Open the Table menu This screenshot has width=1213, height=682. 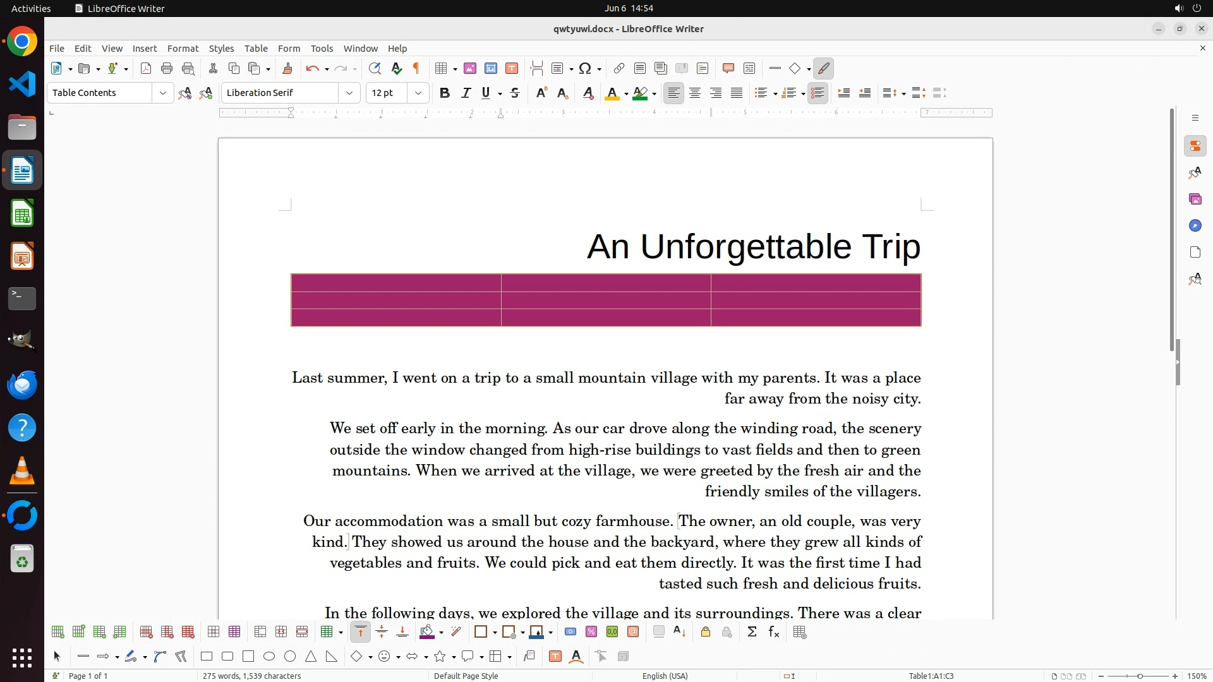pyautogui.click(x=256, y=49)
